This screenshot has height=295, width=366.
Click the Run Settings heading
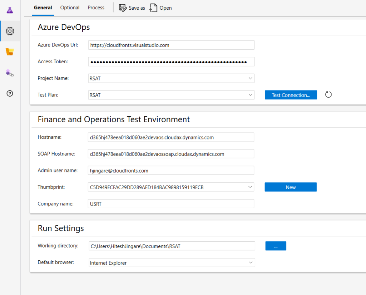click(61, 228)
